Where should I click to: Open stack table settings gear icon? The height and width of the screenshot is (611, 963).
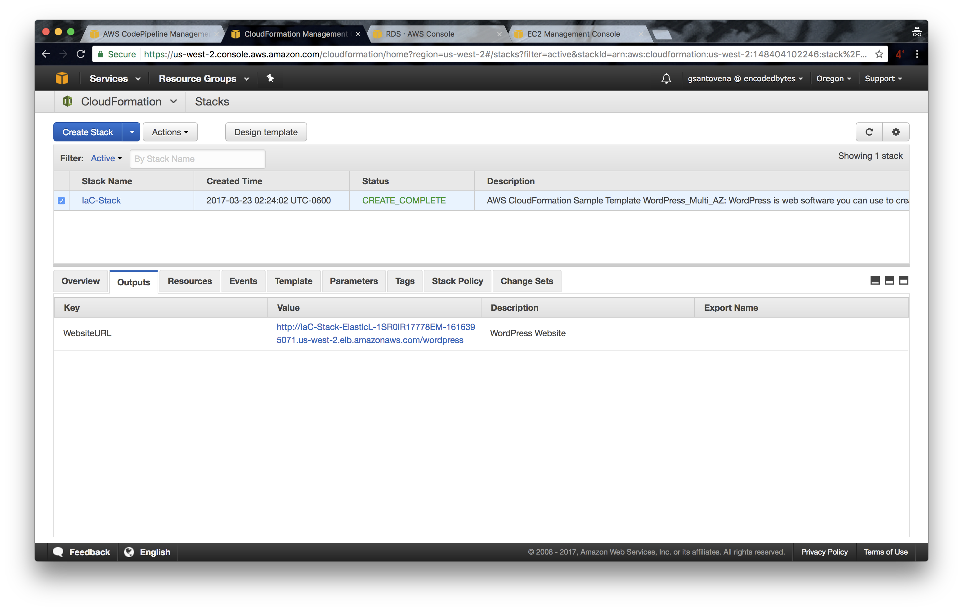click(x=896, y=132)
